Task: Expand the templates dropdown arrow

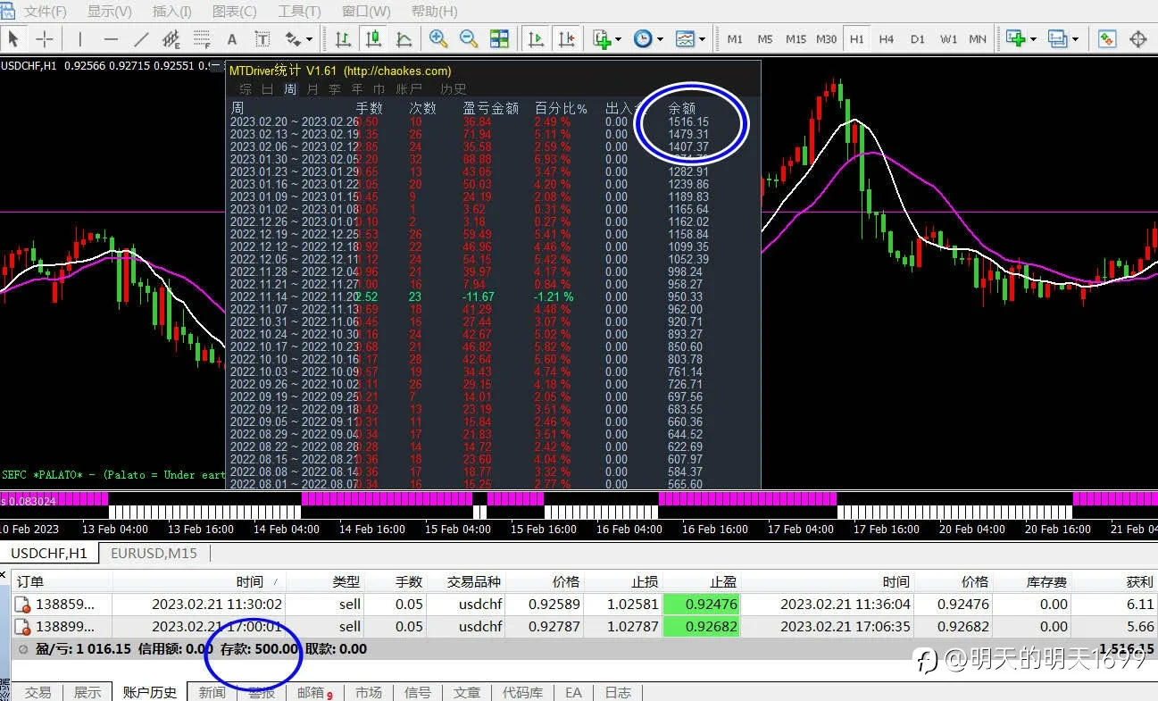Action: 702,39
